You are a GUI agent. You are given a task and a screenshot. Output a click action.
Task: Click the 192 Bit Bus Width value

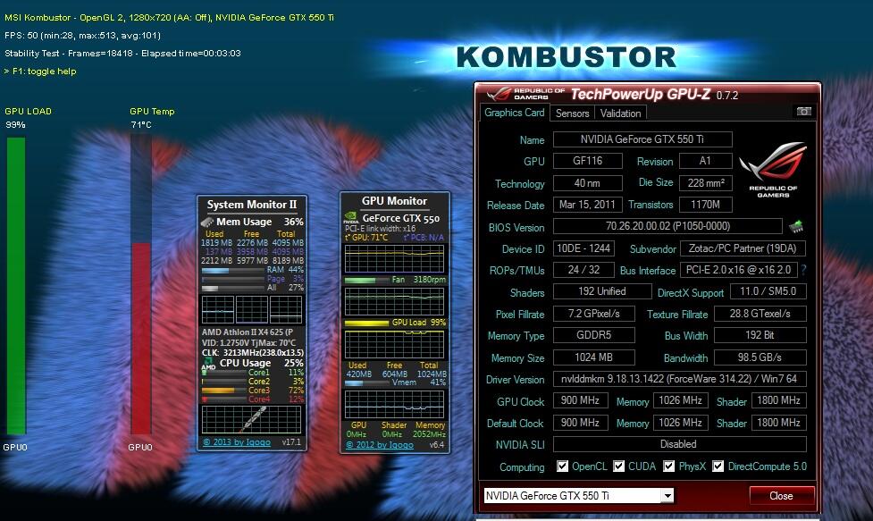pos(760,335)
